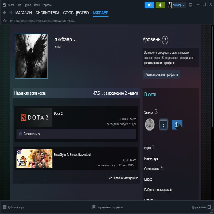The image size is (214, 214).
Task: Open Dota 2 Скриншоты 5 link
Action: [32, 134]
